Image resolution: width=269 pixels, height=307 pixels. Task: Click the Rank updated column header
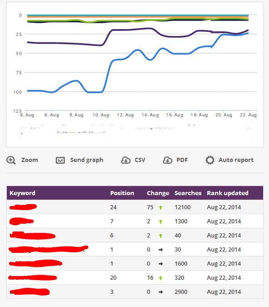point(228,193)
